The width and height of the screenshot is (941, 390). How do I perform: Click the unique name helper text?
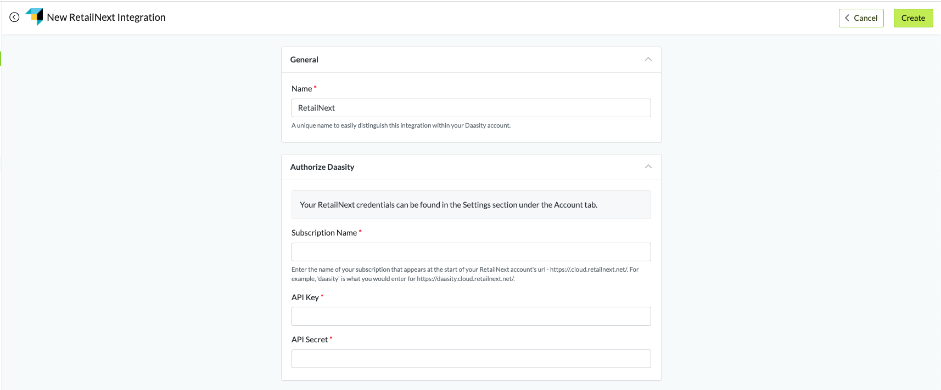pyautogui.click(x=401, y=125)
